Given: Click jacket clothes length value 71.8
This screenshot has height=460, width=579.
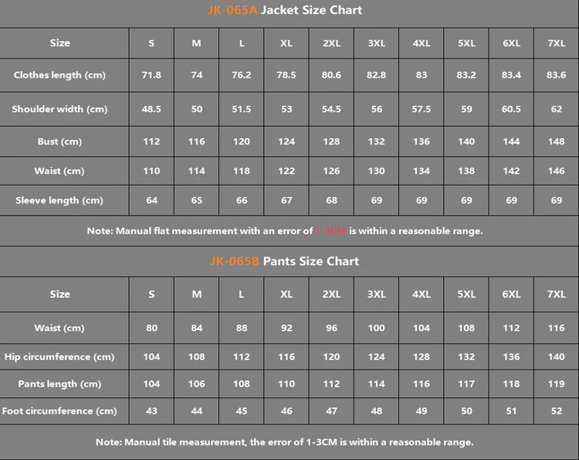Looking at the screenshot, I should pyautogui.click(x=151, y=75).
